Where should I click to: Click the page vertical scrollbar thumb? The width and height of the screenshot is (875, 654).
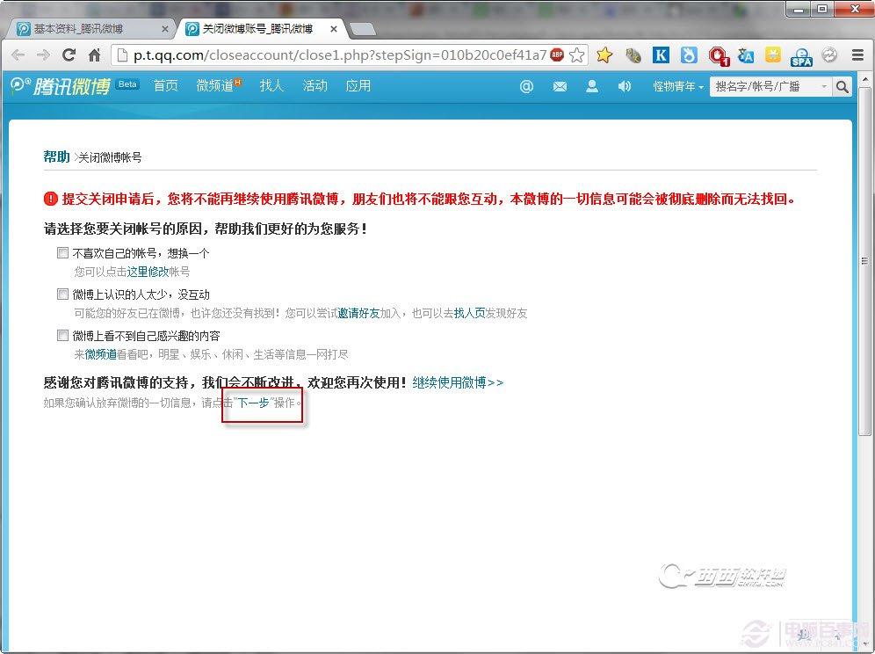(864, 261)
